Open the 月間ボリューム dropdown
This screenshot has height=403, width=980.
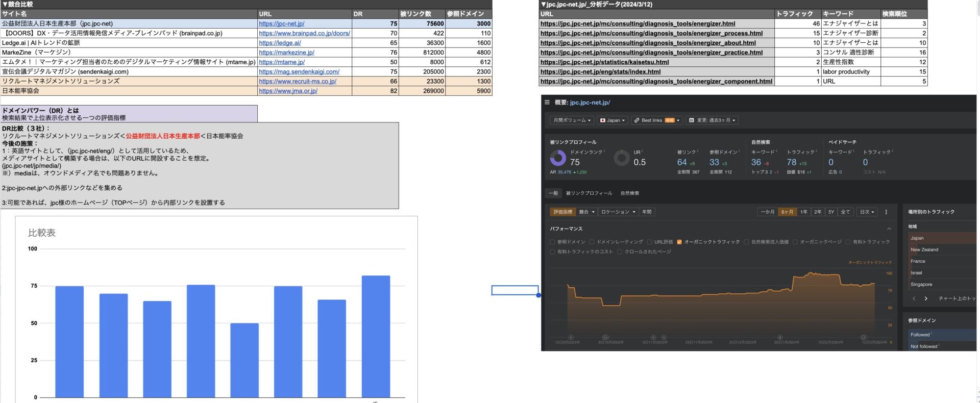[572, 120]
